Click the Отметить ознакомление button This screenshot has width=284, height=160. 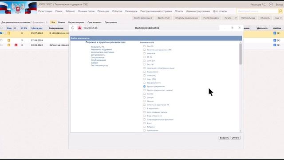[186, 18]
